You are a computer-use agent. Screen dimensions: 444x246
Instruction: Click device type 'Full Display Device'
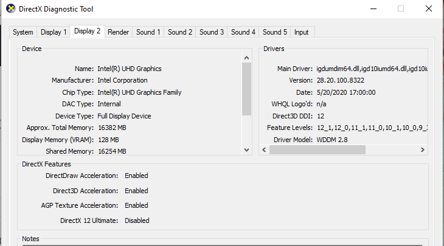124,116
